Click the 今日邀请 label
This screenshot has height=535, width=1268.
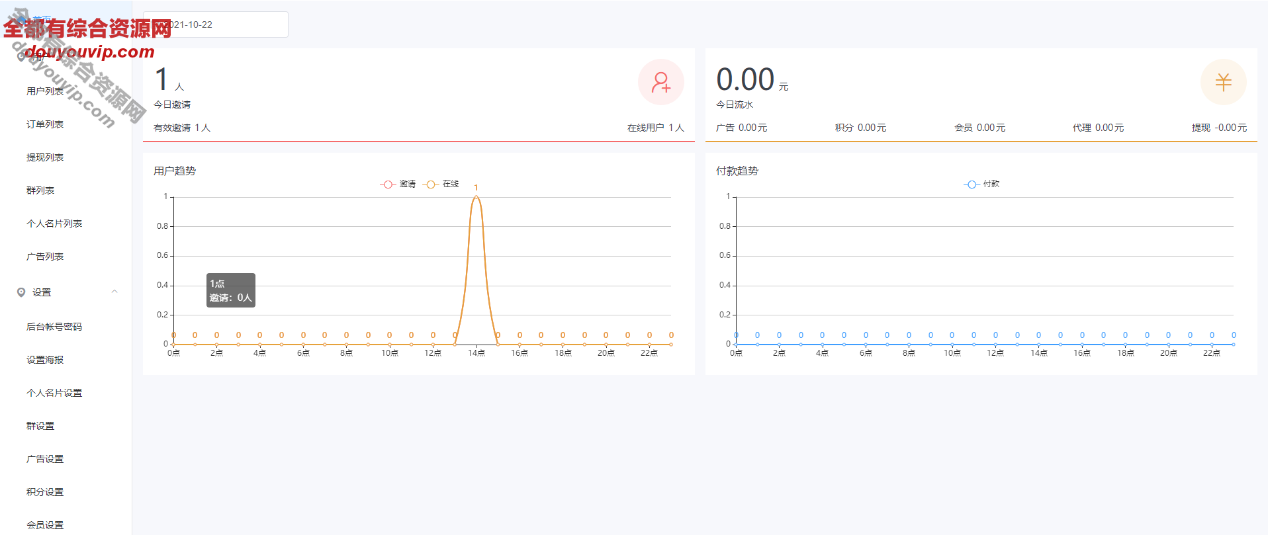(x=172, y=104)
